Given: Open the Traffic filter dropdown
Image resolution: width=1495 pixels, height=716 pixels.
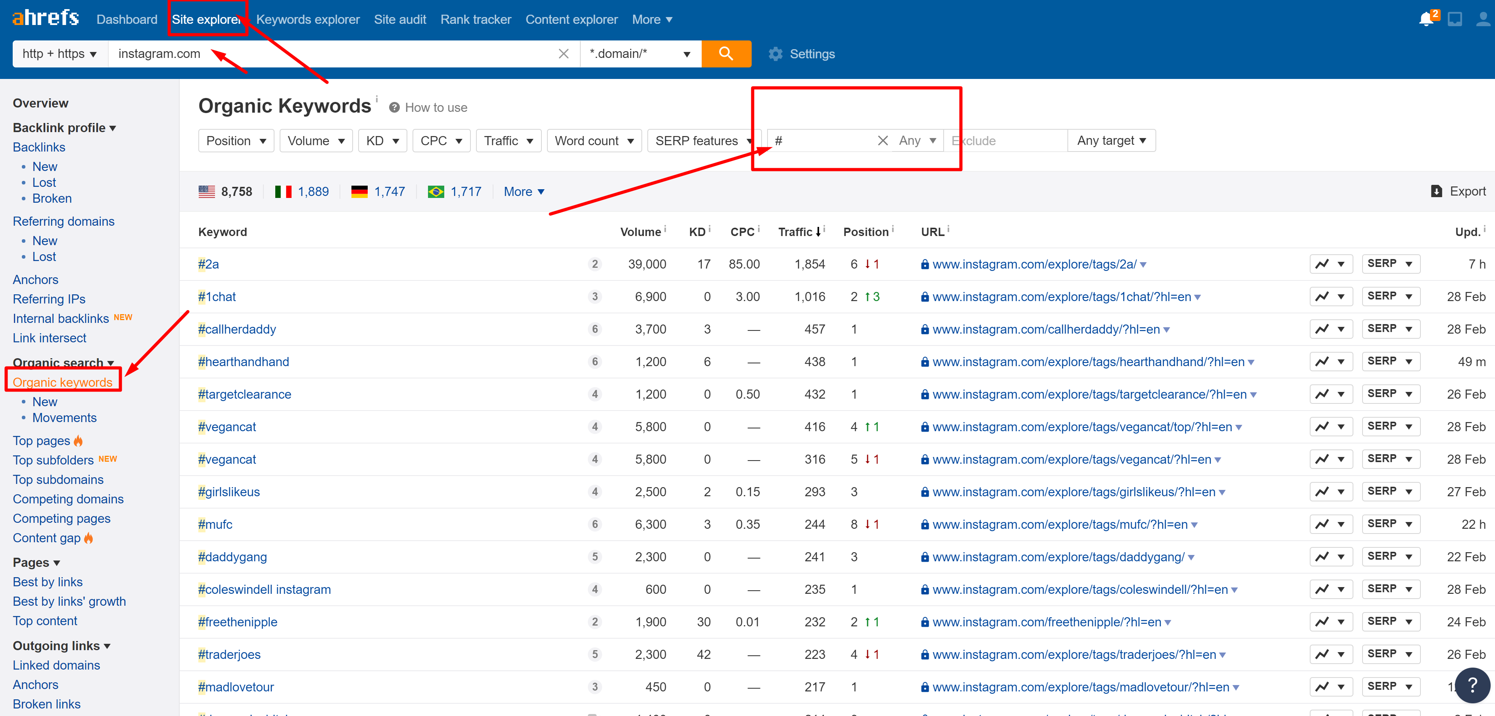Looking at the screenshot, I should coord(509,140).
